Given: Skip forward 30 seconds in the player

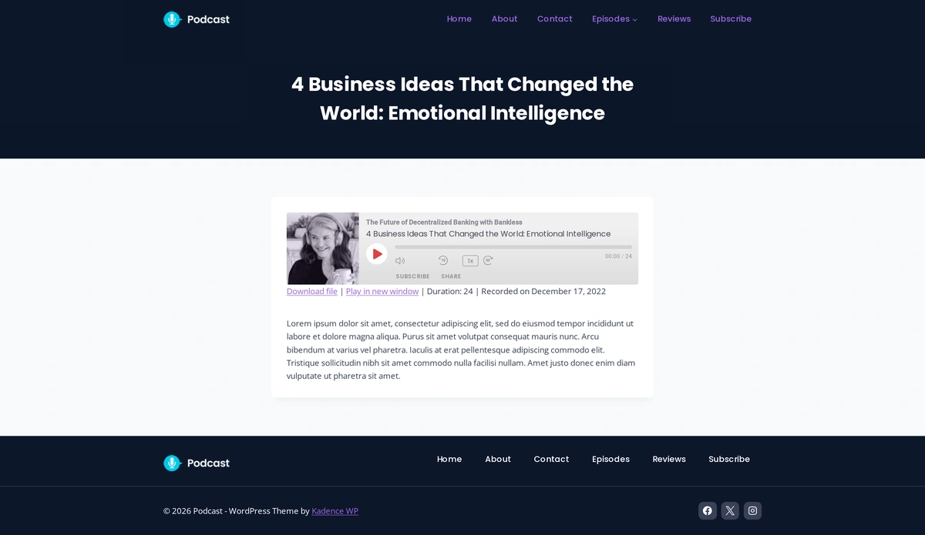Looking at the screenshot, I should 488,261.
